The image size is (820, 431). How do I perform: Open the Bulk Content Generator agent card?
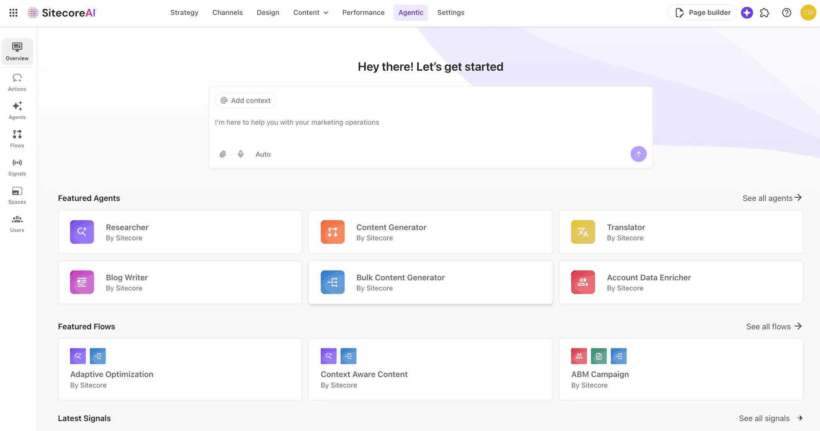click(x=430, y=282)
